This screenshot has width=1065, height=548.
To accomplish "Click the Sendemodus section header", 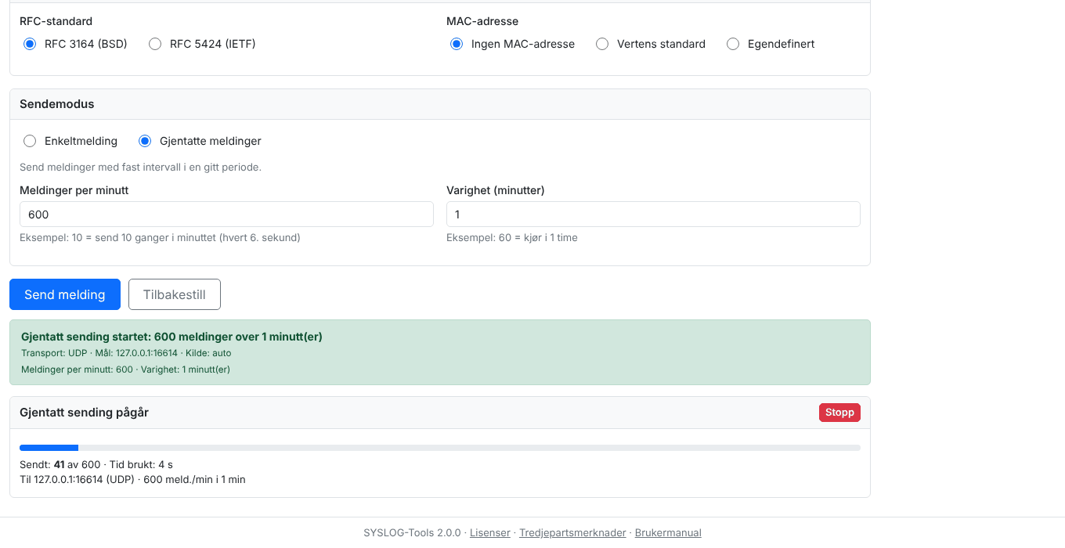I will tap(440, 104).
